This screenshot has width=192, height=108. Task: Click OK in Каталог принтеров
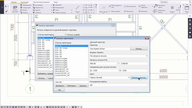(59, 90)
